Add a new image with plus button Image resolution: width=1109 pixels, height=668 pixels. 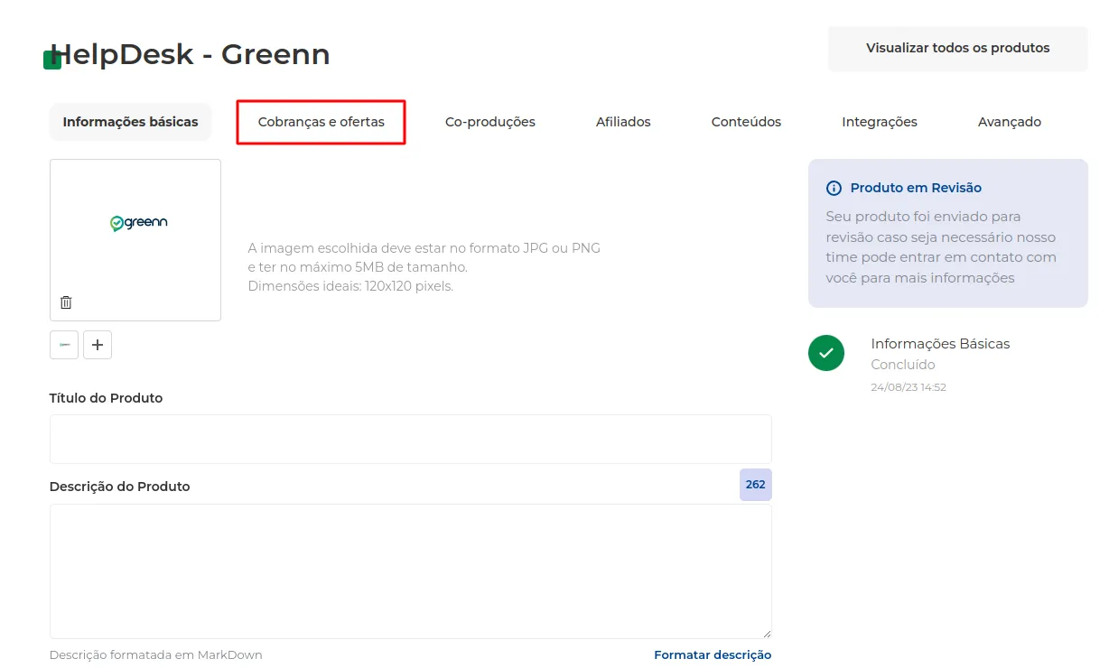tap(98, 345)
